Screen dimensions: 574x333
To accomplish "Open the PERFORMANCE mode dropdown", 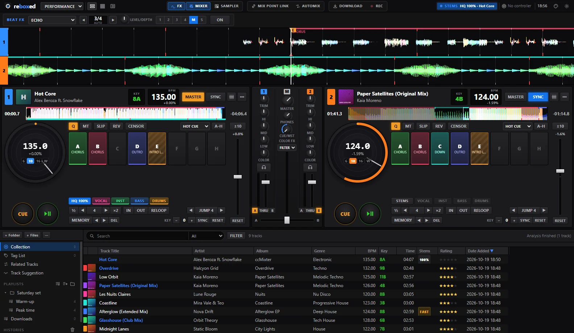I will [62, 6].
